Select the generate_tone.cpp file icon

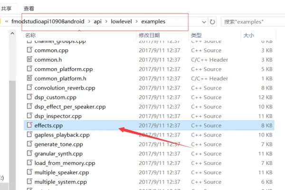[x=29, y=144]
